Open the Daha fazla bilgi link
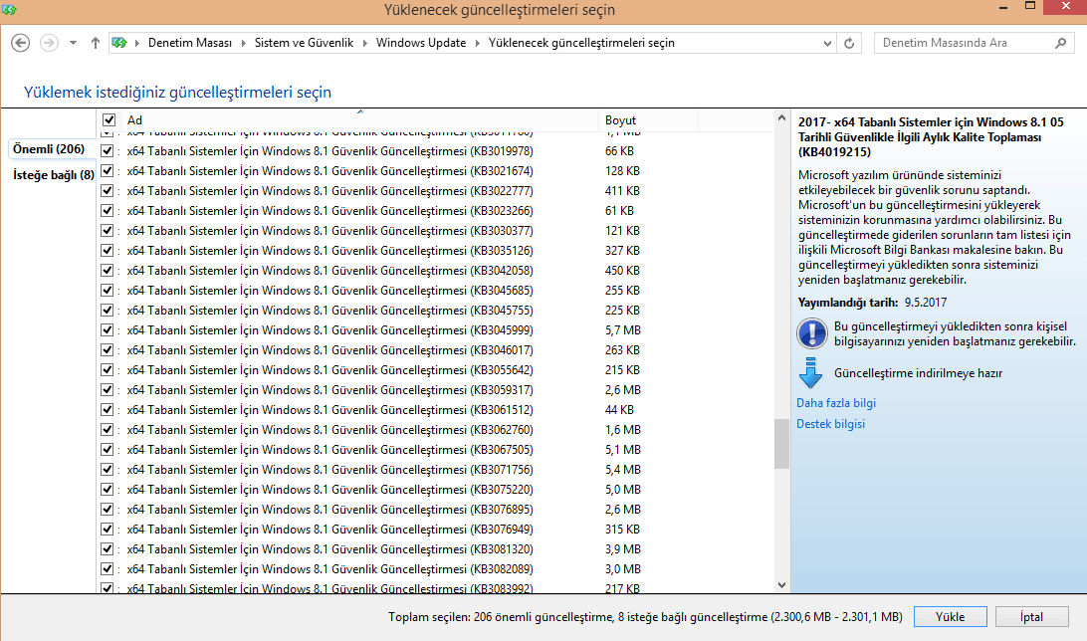This screenshot has width=1087, height=641. (836, 403)
